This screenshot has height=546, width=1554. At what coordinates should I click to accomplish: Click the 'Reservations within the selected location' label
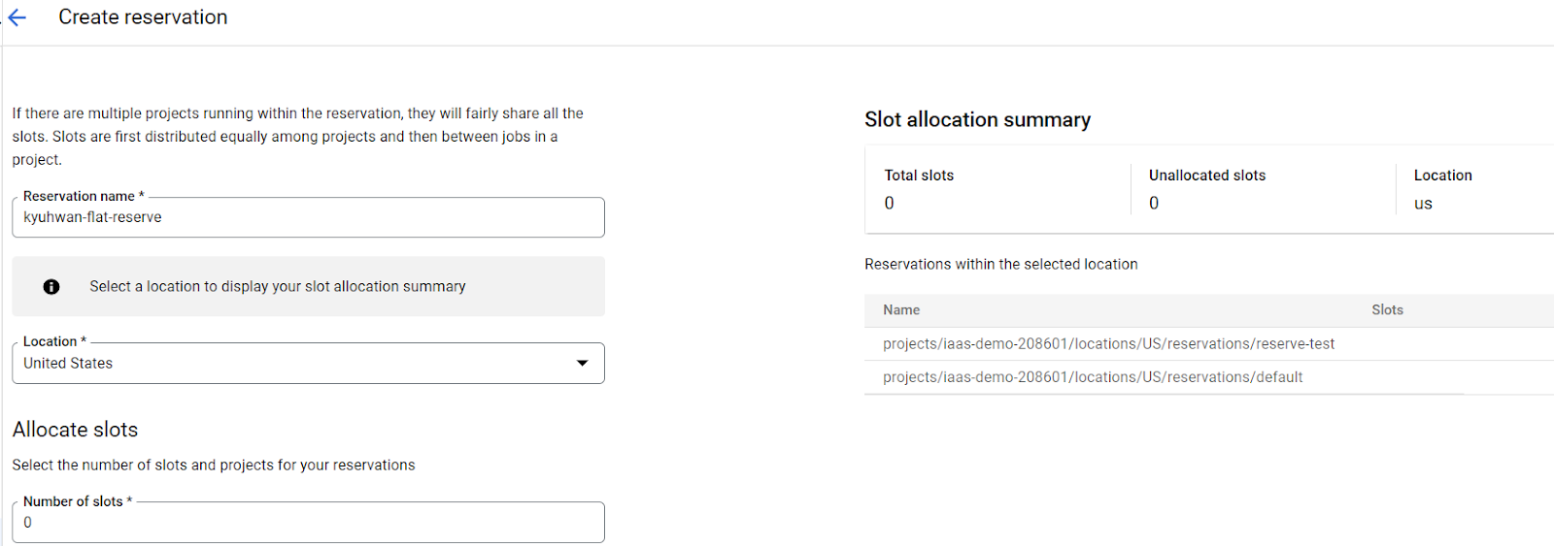click(1000, 264)
